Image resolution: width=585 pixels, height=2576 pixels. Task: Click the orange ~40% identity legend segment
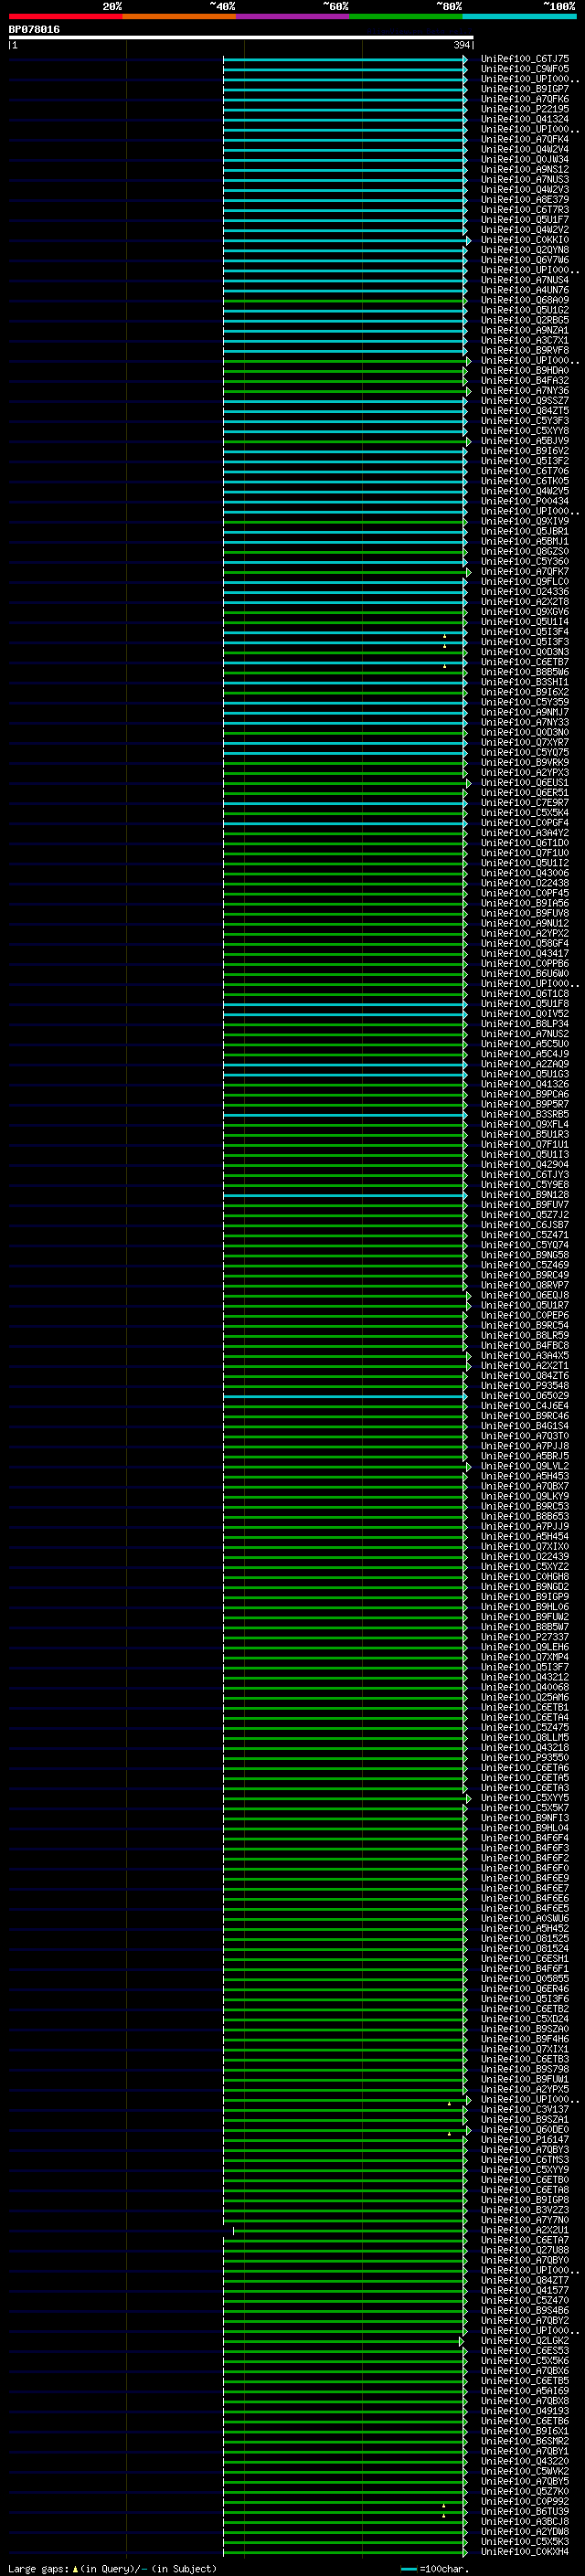(x=179, y=16)
